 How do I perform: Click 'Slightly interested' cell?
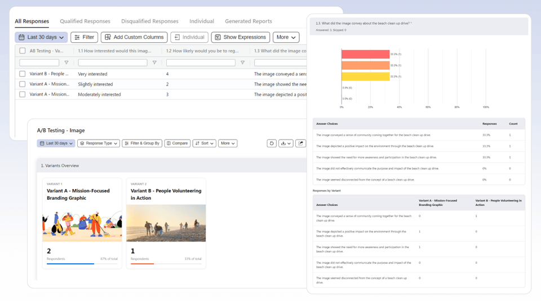pyautogui.click(x=95, y=84)
